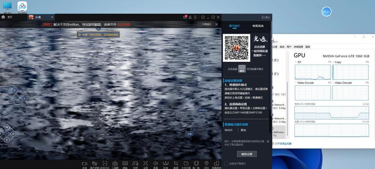Check 该游戏不再提示 box at panel bottom
The width and height of the screenshot is (375, 169).
click(x=226, y=164)
